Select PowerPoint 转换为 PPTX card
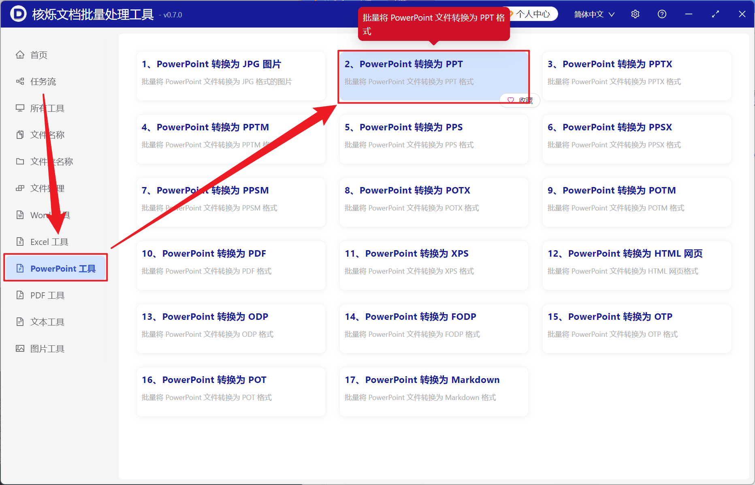Image resolution: width=755 pixels, height=485 pixels. pos(637,76)
